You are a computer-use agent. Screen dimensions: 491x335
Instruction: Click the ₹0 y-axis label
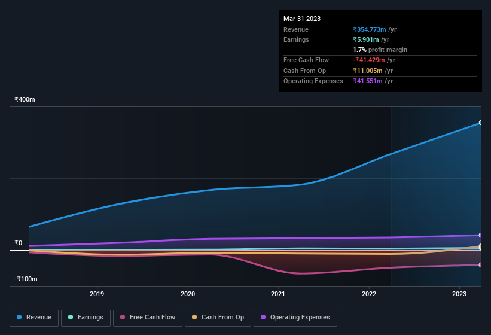(18, 243)
